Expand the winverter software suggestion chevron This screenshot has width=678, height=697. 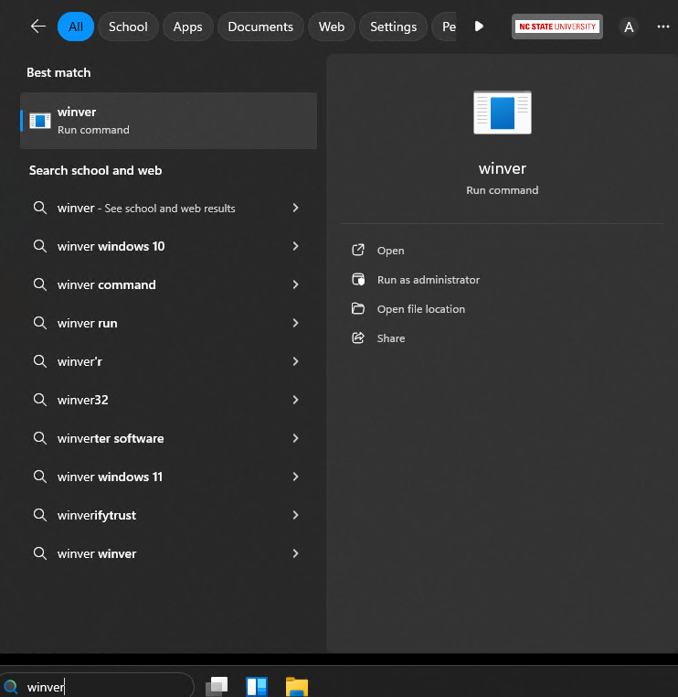(295, 438)
